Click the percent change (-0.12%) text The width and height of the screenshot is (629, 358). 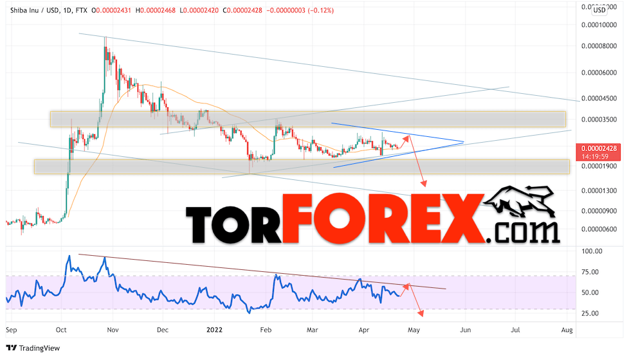pyautogui.click(x=320, y=10)
